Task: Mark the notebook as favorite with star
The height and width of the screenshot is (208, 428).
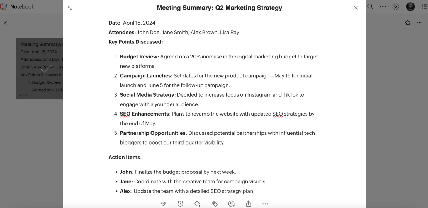Action: click(408, 23)
